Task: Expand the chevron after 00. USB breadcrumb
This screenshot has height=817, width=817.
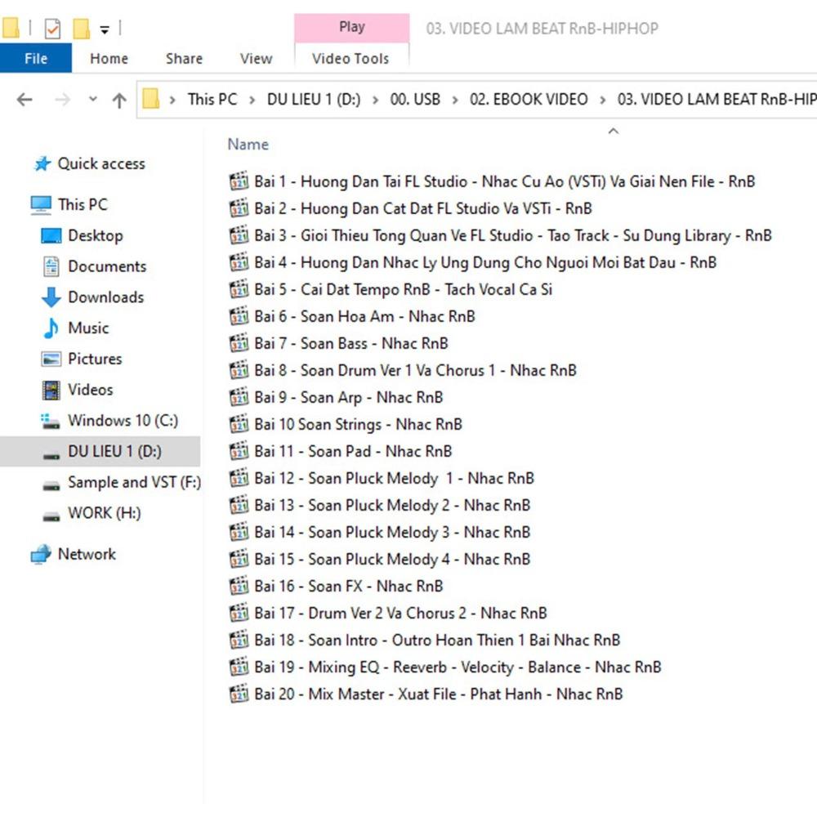Action: (x=455, y=100)
